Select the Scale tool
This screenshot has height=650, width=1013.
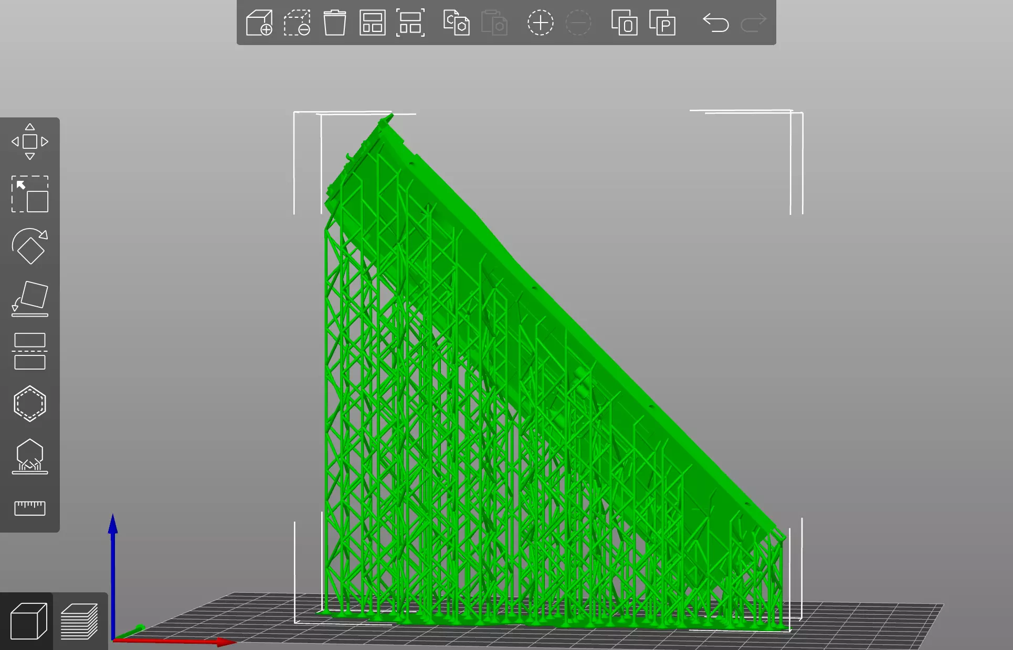click(30, 194)
